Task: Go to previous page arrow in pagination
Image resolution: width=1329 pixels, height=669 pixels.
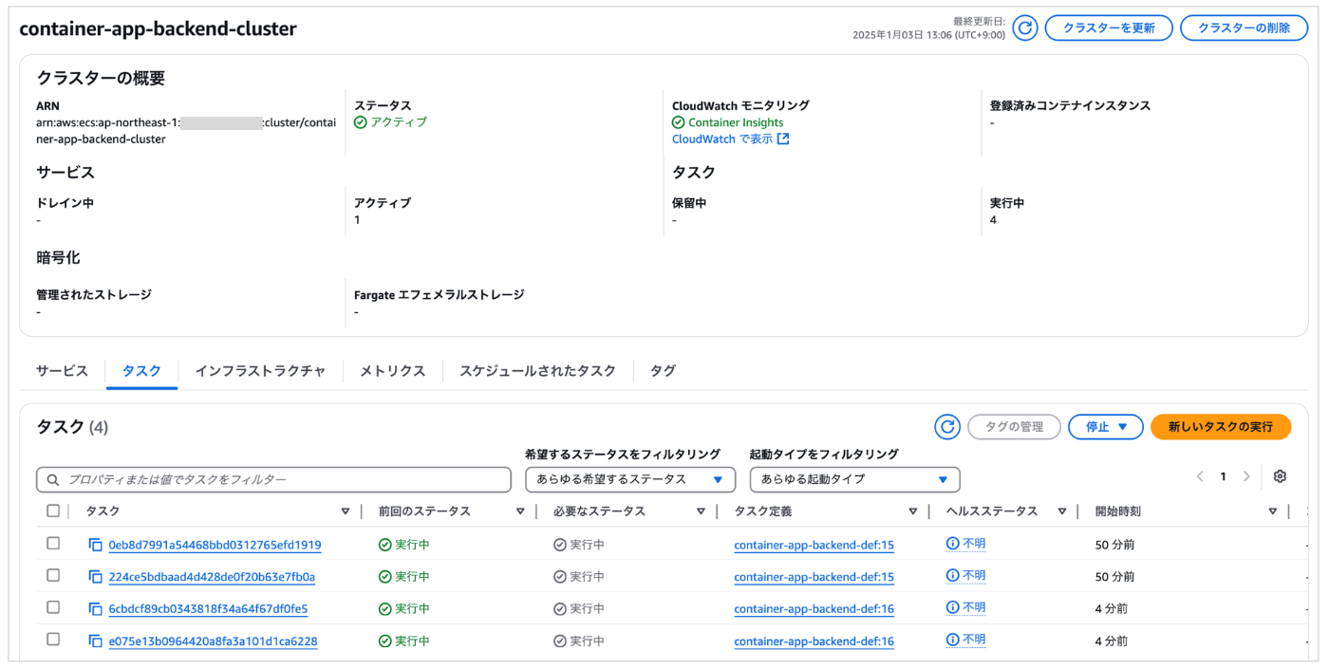Action: point(1200,476)
